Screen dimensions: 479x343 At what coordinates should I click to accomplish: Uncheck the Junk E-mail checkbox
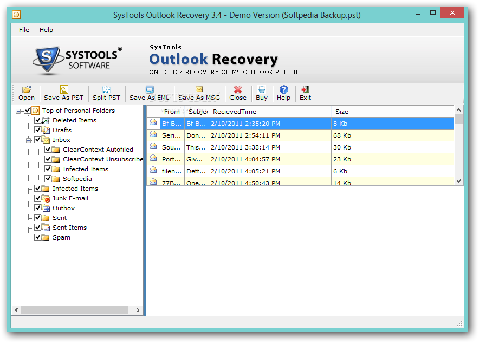point(37,198)
